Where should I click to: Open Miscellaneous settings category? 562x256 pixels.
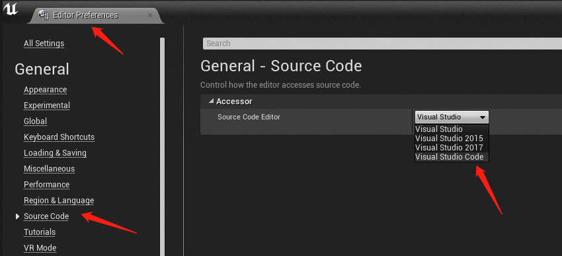pos(49,169)
